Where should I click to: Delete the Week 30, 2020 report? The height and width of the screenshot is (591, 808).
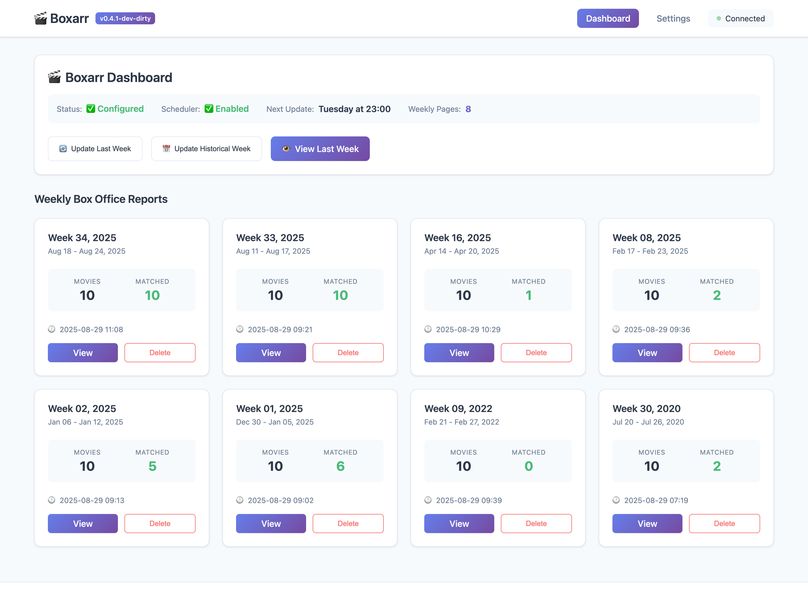[x=724, y=523]
